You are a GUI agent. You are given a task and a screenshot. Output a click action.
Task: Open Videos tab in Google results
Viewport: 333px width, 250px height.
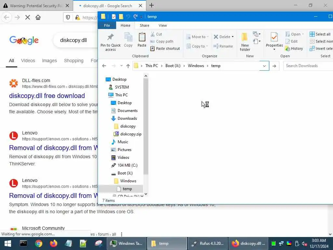click(x=28, y=61)
